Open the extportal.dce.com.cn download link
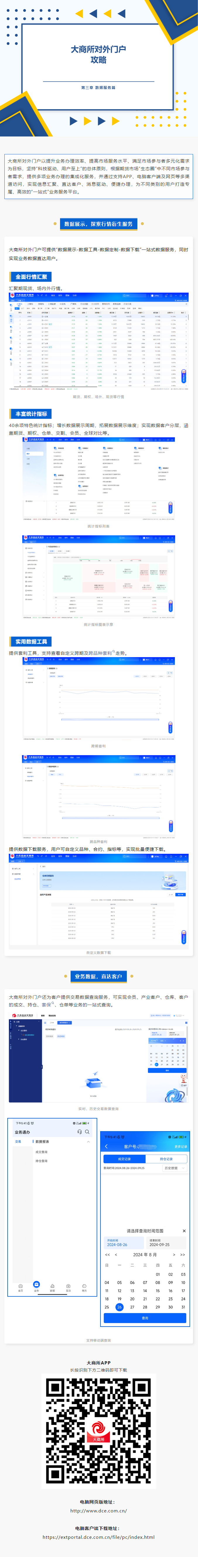Viewport: 198px width, 1557px height. [x=98, y=1537]
